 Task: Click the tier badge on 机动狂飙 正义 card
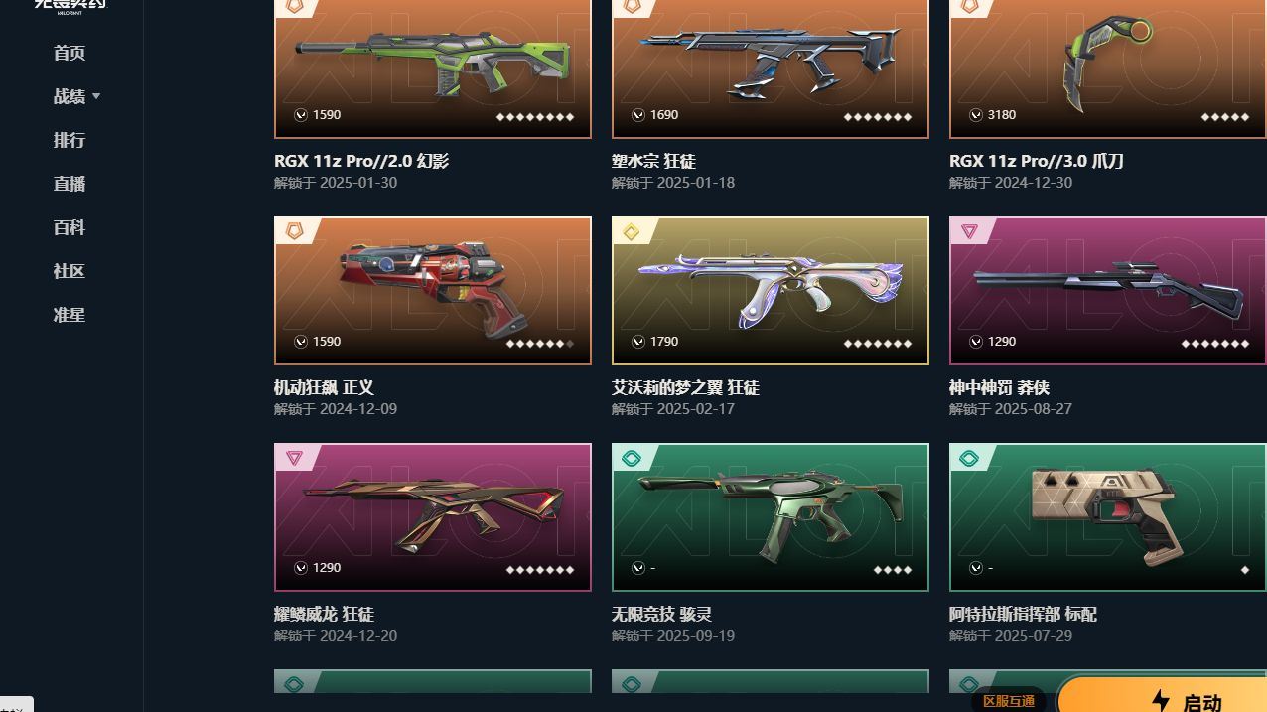click(x=294, y=231)
